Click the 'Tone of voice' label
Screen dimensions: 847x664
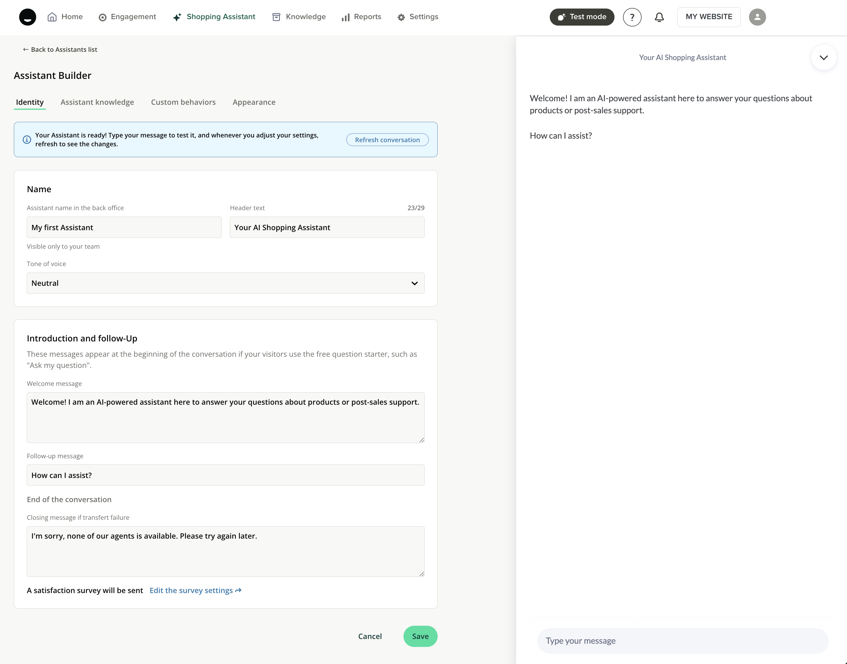point(46,264)
